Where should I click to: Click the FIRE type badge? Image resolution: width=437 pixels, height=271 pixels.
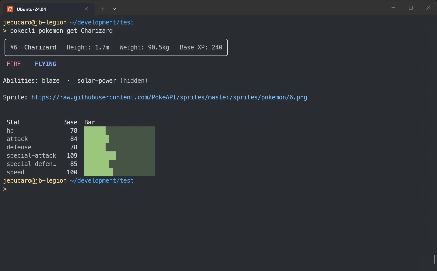[x=14, y=64]
